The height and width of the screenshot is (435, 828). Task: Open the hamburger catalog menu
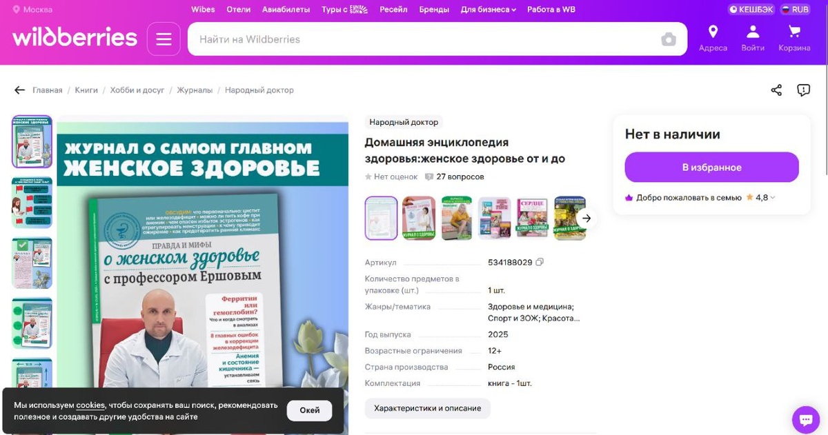tap(164, 39)
